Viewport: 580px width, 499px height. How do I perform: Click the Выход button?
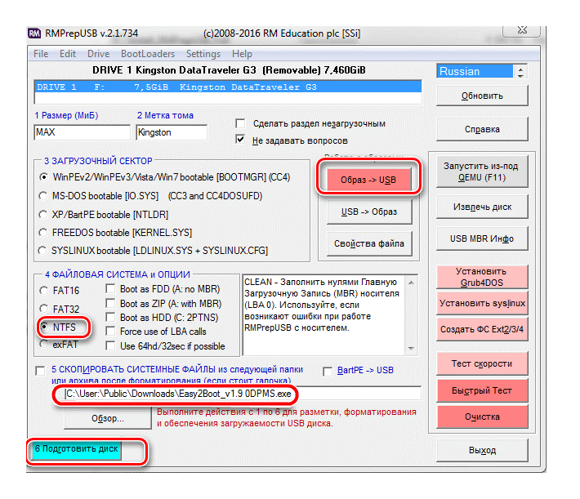click(x=482, y=450)
